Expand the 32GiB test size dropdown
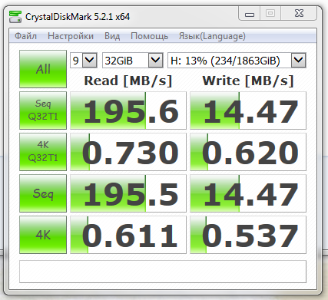The height and width of the screenshot is (300, 328). click(x=133, y=61)
